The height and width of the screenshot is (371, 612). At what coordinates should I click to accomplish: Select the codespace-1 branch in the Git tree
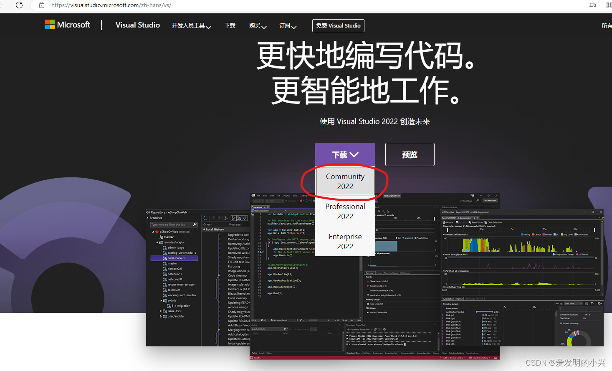[x=174, y=258]
